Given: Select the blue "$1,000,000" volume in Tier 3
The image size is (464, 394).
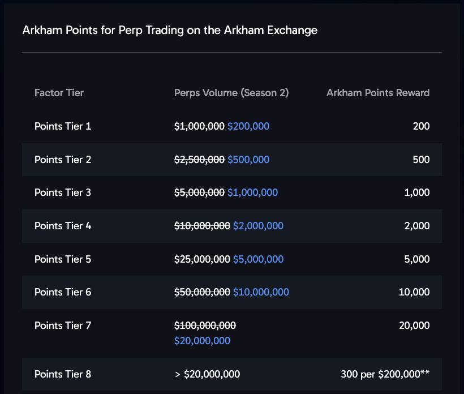Looking at the screenshot, I should point(252,192).
